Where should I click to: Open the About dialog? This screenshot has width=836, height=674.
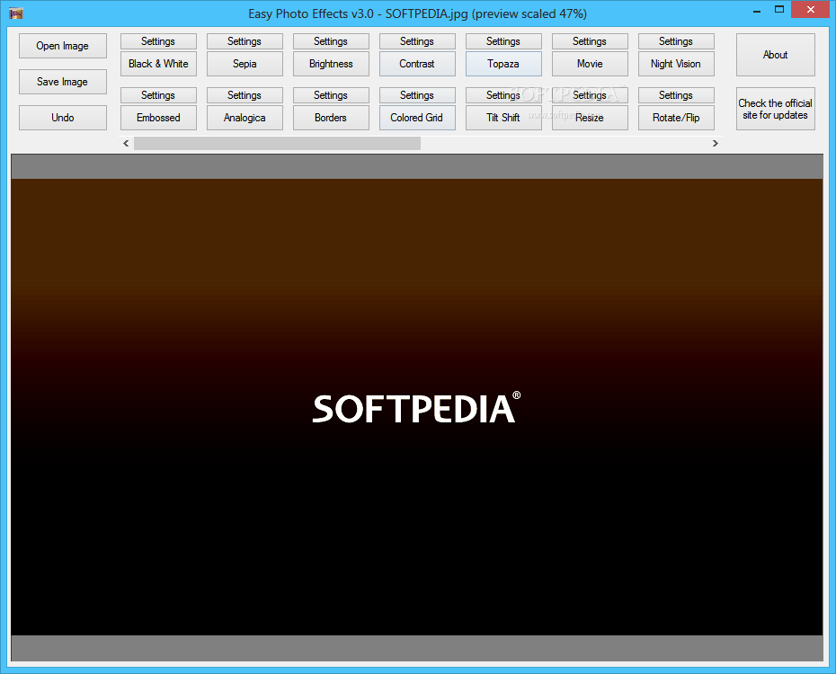coord(775,55)
